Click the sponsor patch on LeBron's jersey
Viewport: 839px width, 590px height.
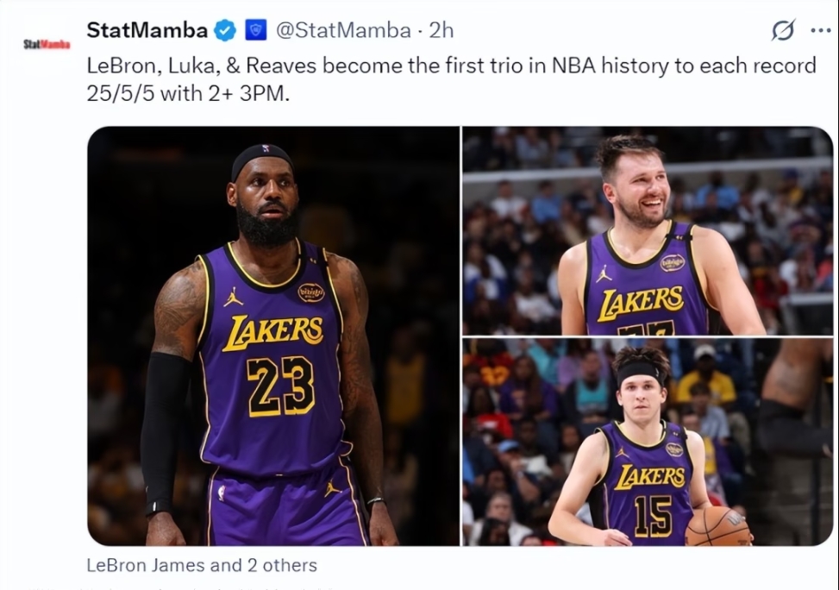point(310,292)
